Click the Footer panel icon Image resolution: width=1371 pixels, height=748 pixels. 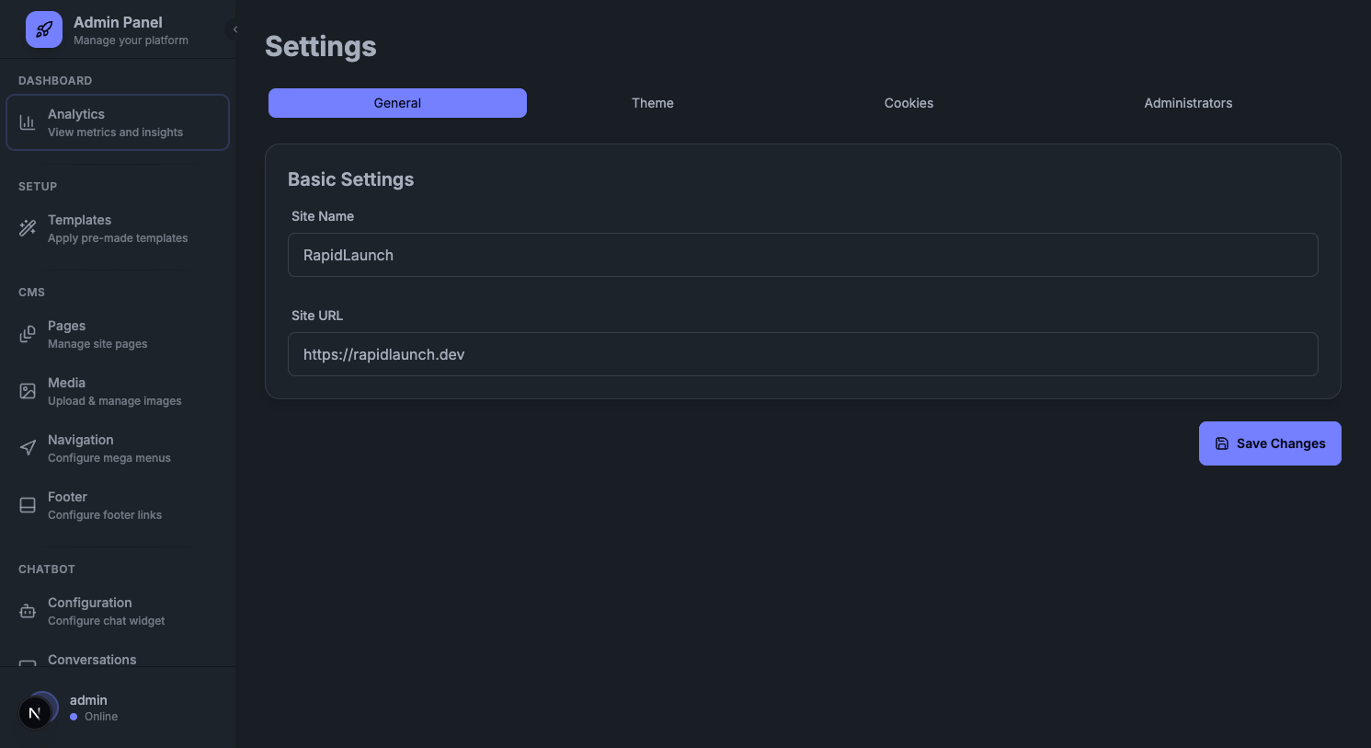pos(28,505)
